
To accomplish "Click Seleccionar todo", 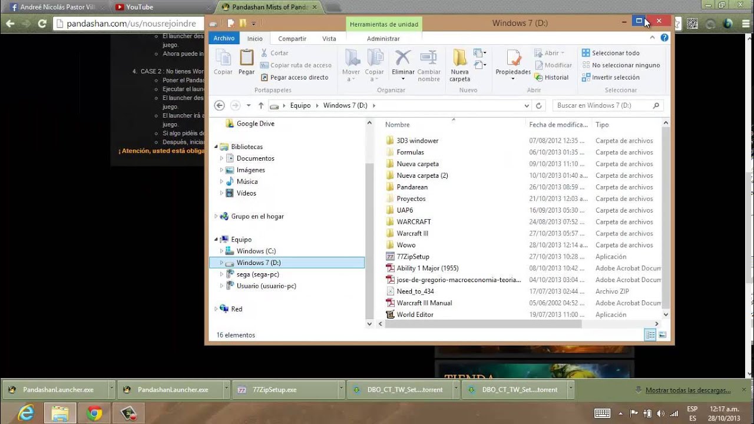I will coord(611,53).
